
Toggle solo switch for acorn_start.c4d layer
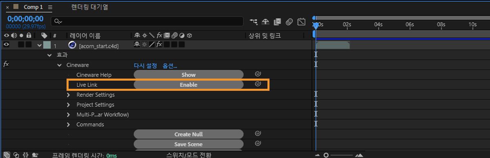click(21, 45)
